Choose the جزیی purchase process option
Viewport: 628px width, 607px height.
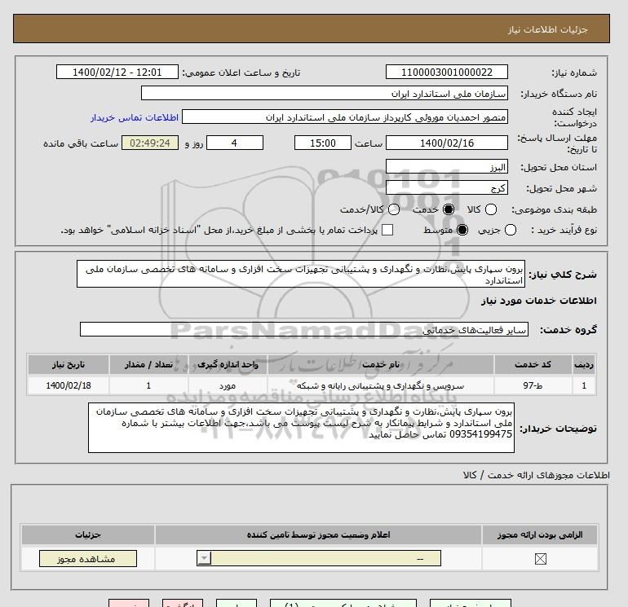(x=511, y=230)
